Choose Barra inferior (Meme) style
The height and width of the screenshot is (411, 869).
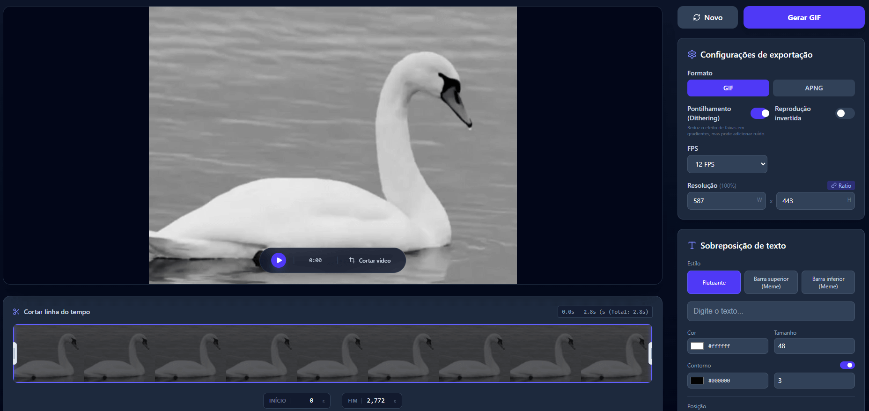828,282
